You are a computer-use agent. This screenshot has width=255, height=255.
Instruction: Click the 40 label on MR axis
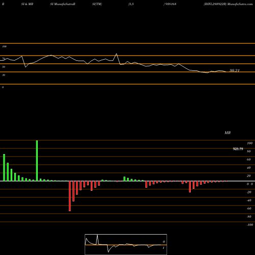pos(249,168)
